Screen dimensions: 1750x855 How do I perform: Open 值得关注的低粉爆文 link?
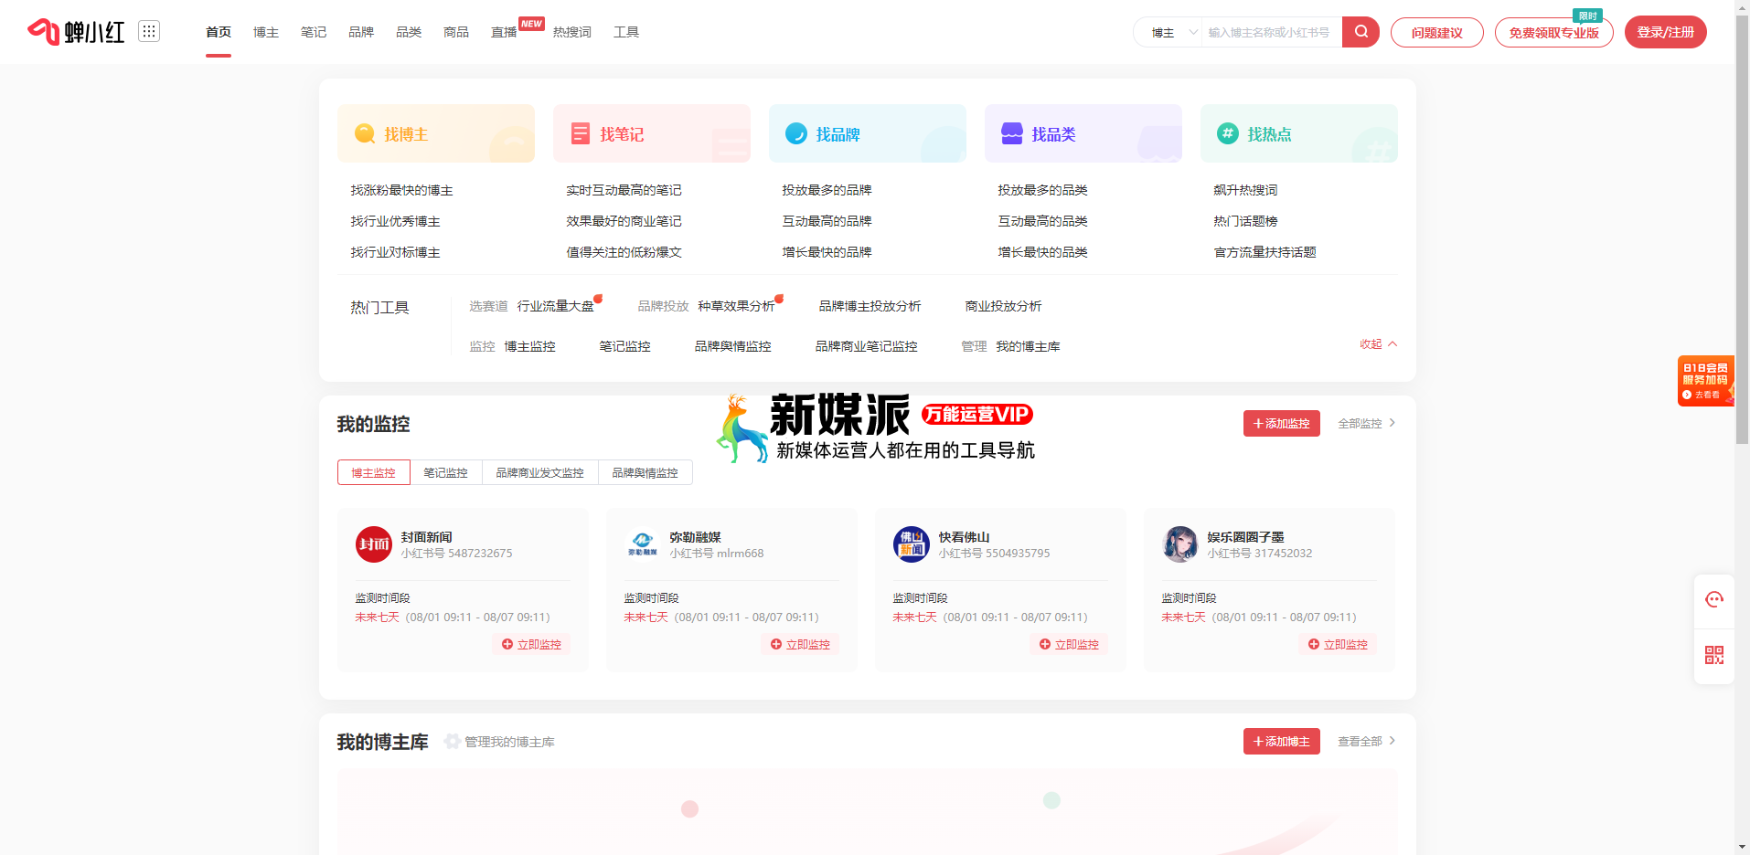(x=624, y=252)
